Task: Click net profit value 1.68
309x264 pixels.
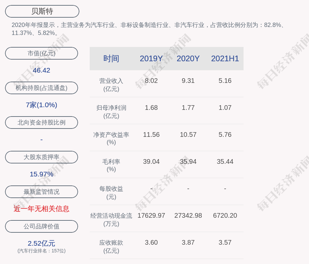Action: coord(151,108)
